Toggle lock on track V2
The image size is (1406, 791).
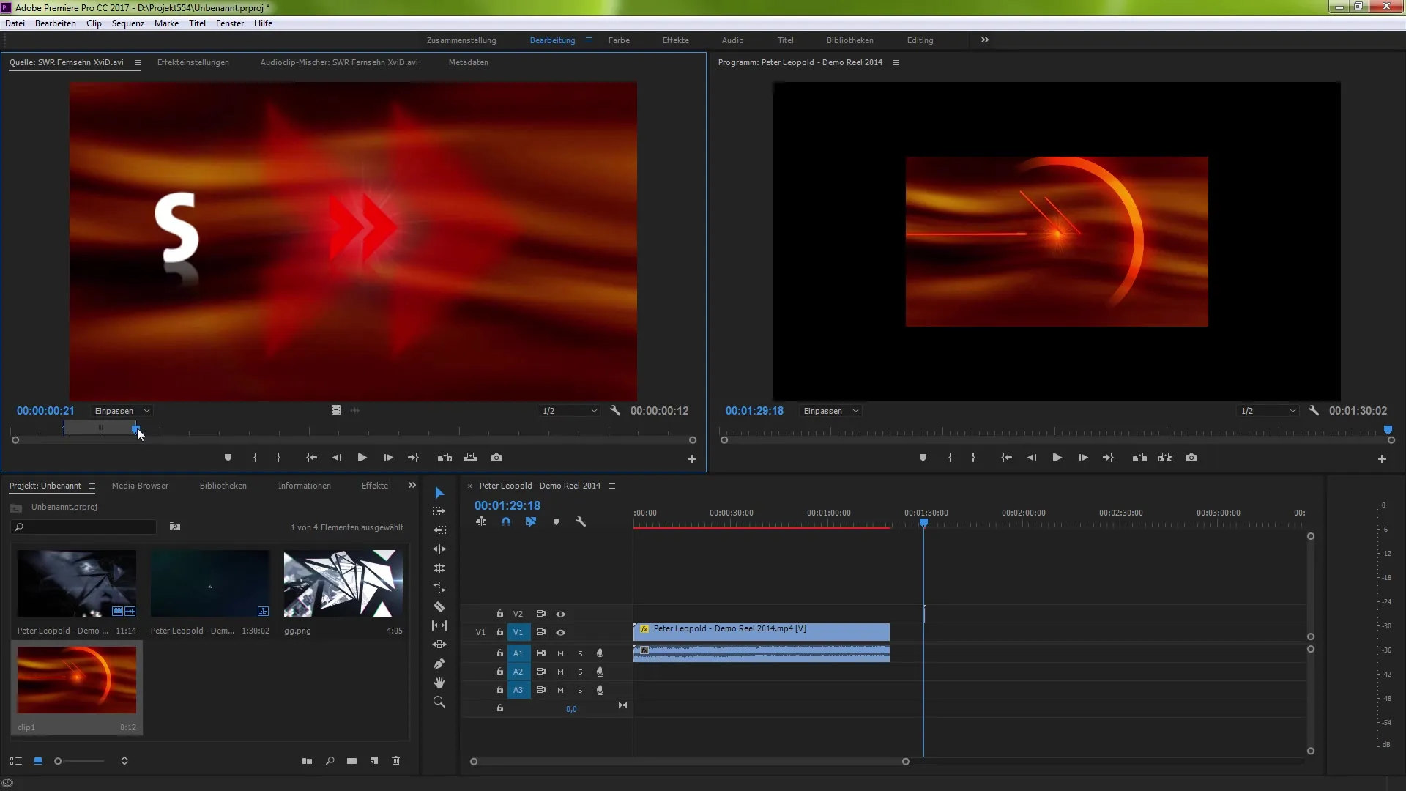click(500, 614)
